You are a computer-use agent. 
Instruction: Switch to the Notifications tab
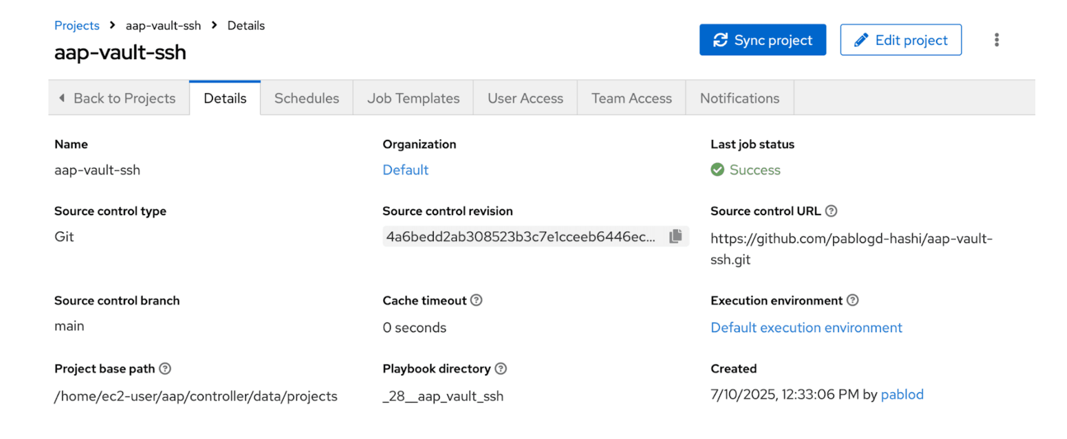[739, 98]
